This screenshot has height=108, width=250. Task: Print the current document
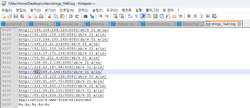pyautogui.click(x=41, y=16)
